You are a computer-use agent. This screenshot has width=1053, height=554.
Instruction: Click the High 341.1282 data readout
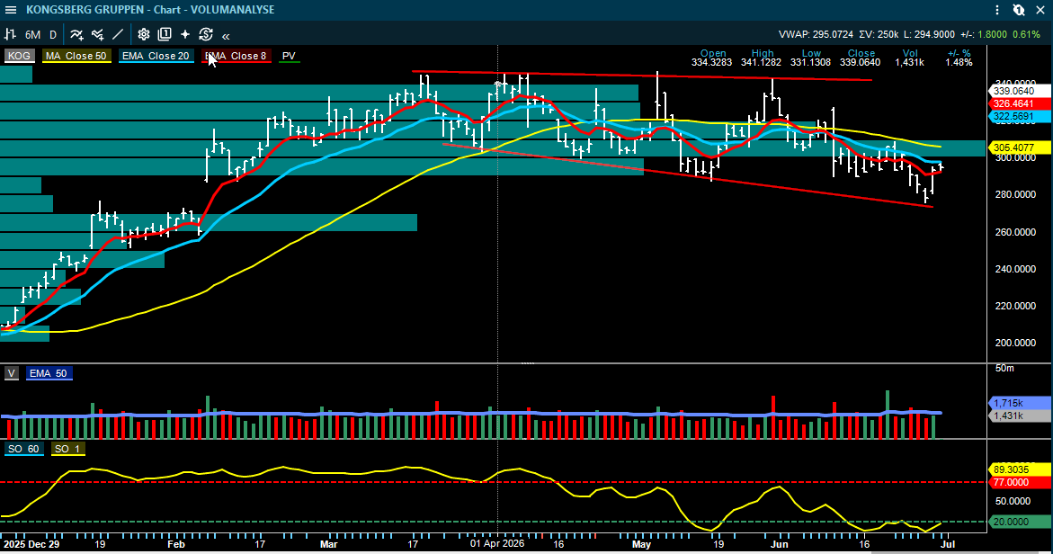(x=763, y=58)
